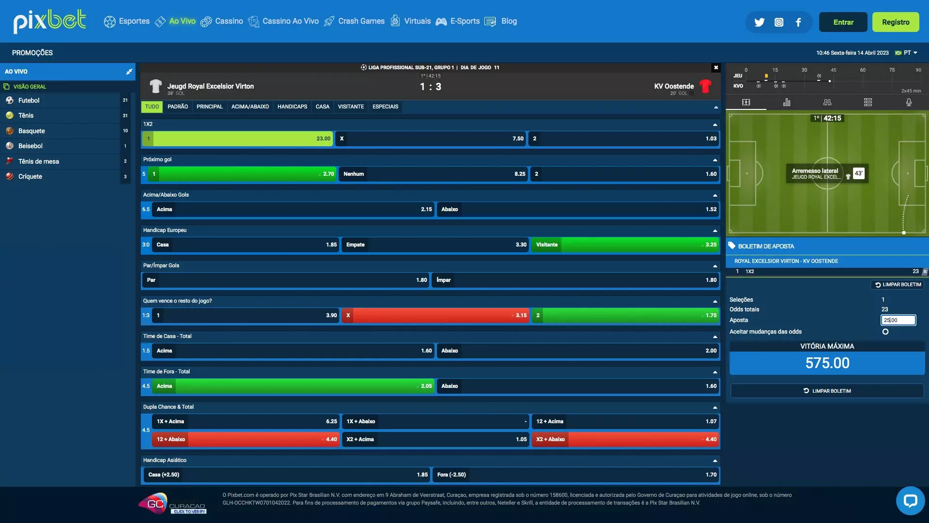Screen dimensions: 929x523
Task: Select Par goals odds 1.80
Action: [x=285, y=280]
